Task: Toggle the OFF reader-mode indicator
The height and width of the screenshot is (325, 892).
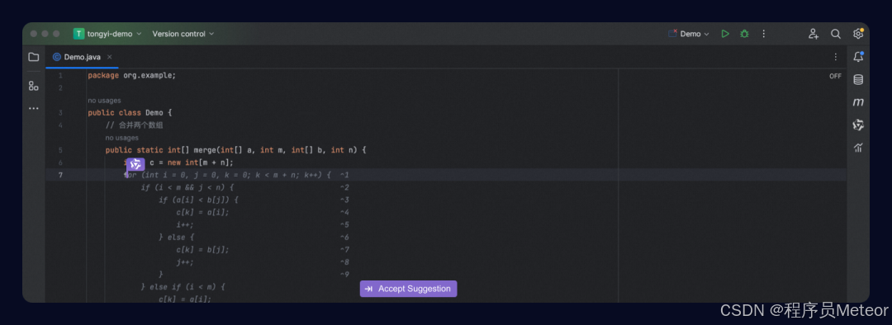Action: click(835, 76)
